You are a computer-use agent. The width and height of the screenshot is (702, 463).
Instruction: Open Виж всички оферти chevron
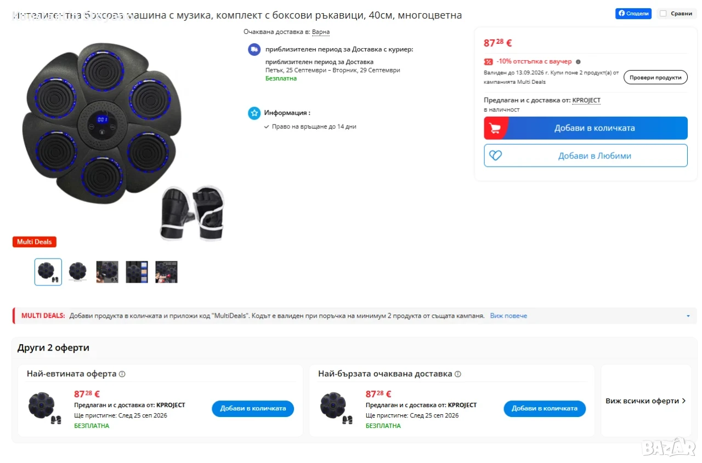683,401
